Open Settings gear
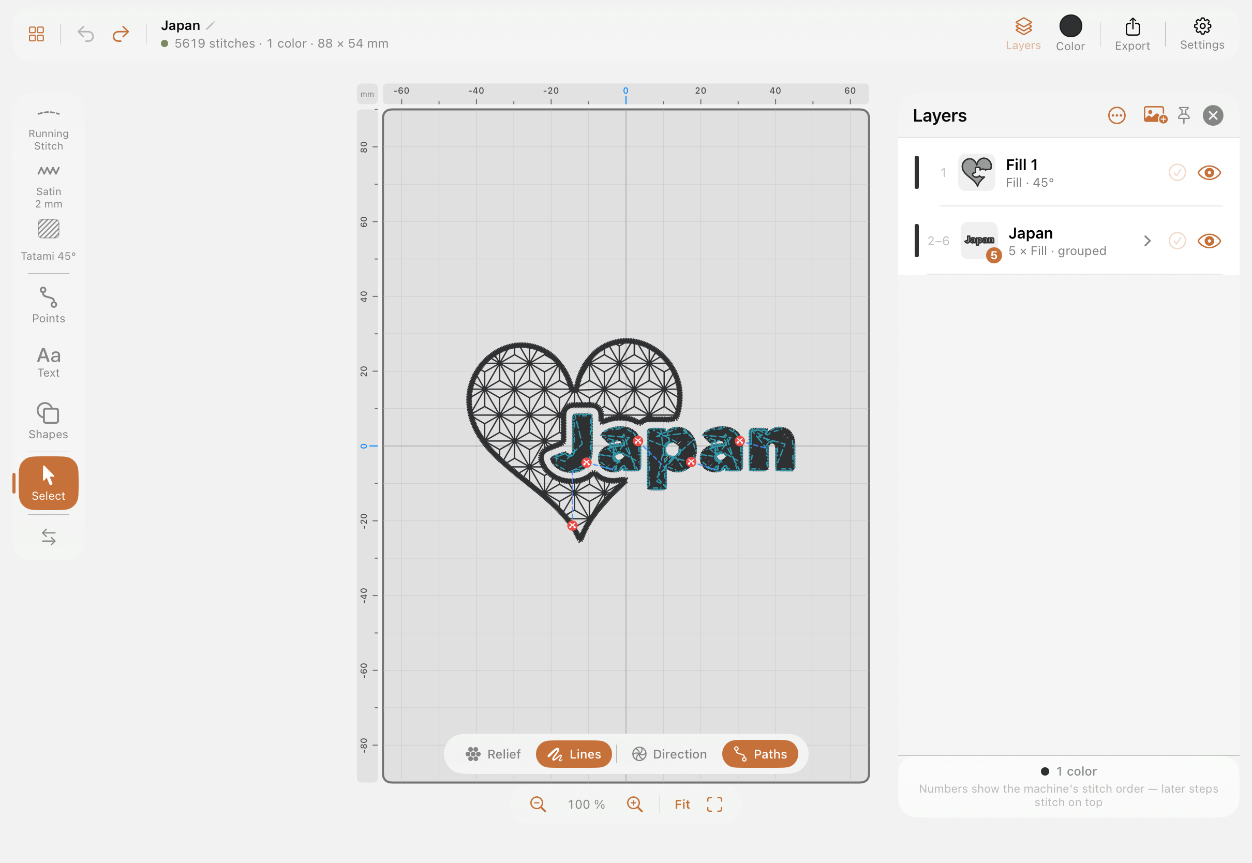This screenshot has height=863, width=1252. [x=1202, y=34]
